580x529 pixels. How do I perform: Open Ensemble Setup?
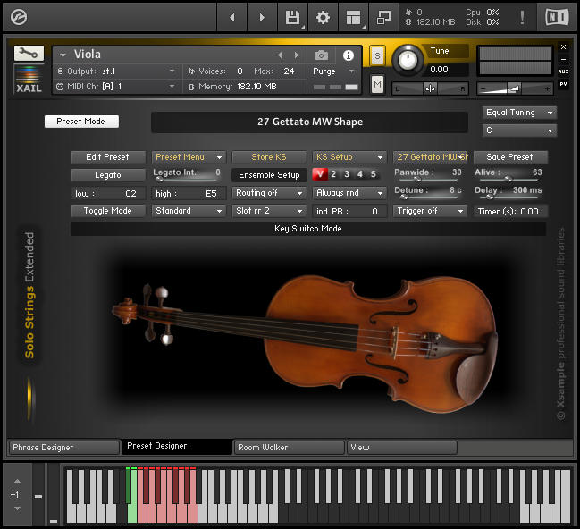click(x=269, y=175)
